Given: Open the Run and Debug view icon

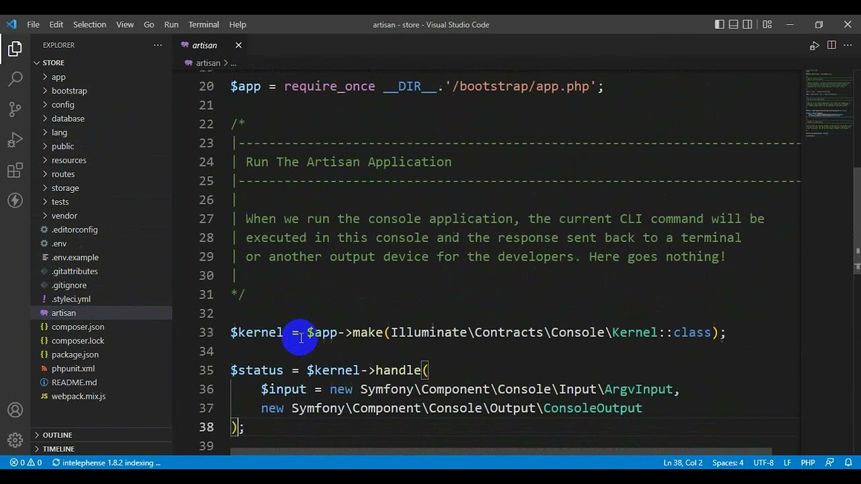Looking at the screenshot, I should (x=15, y=140).
